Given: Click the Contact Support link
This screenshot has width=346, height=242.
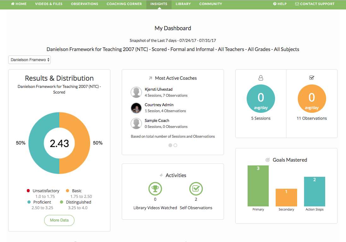Looking at the screenshot, I should (x=314, y=4).
